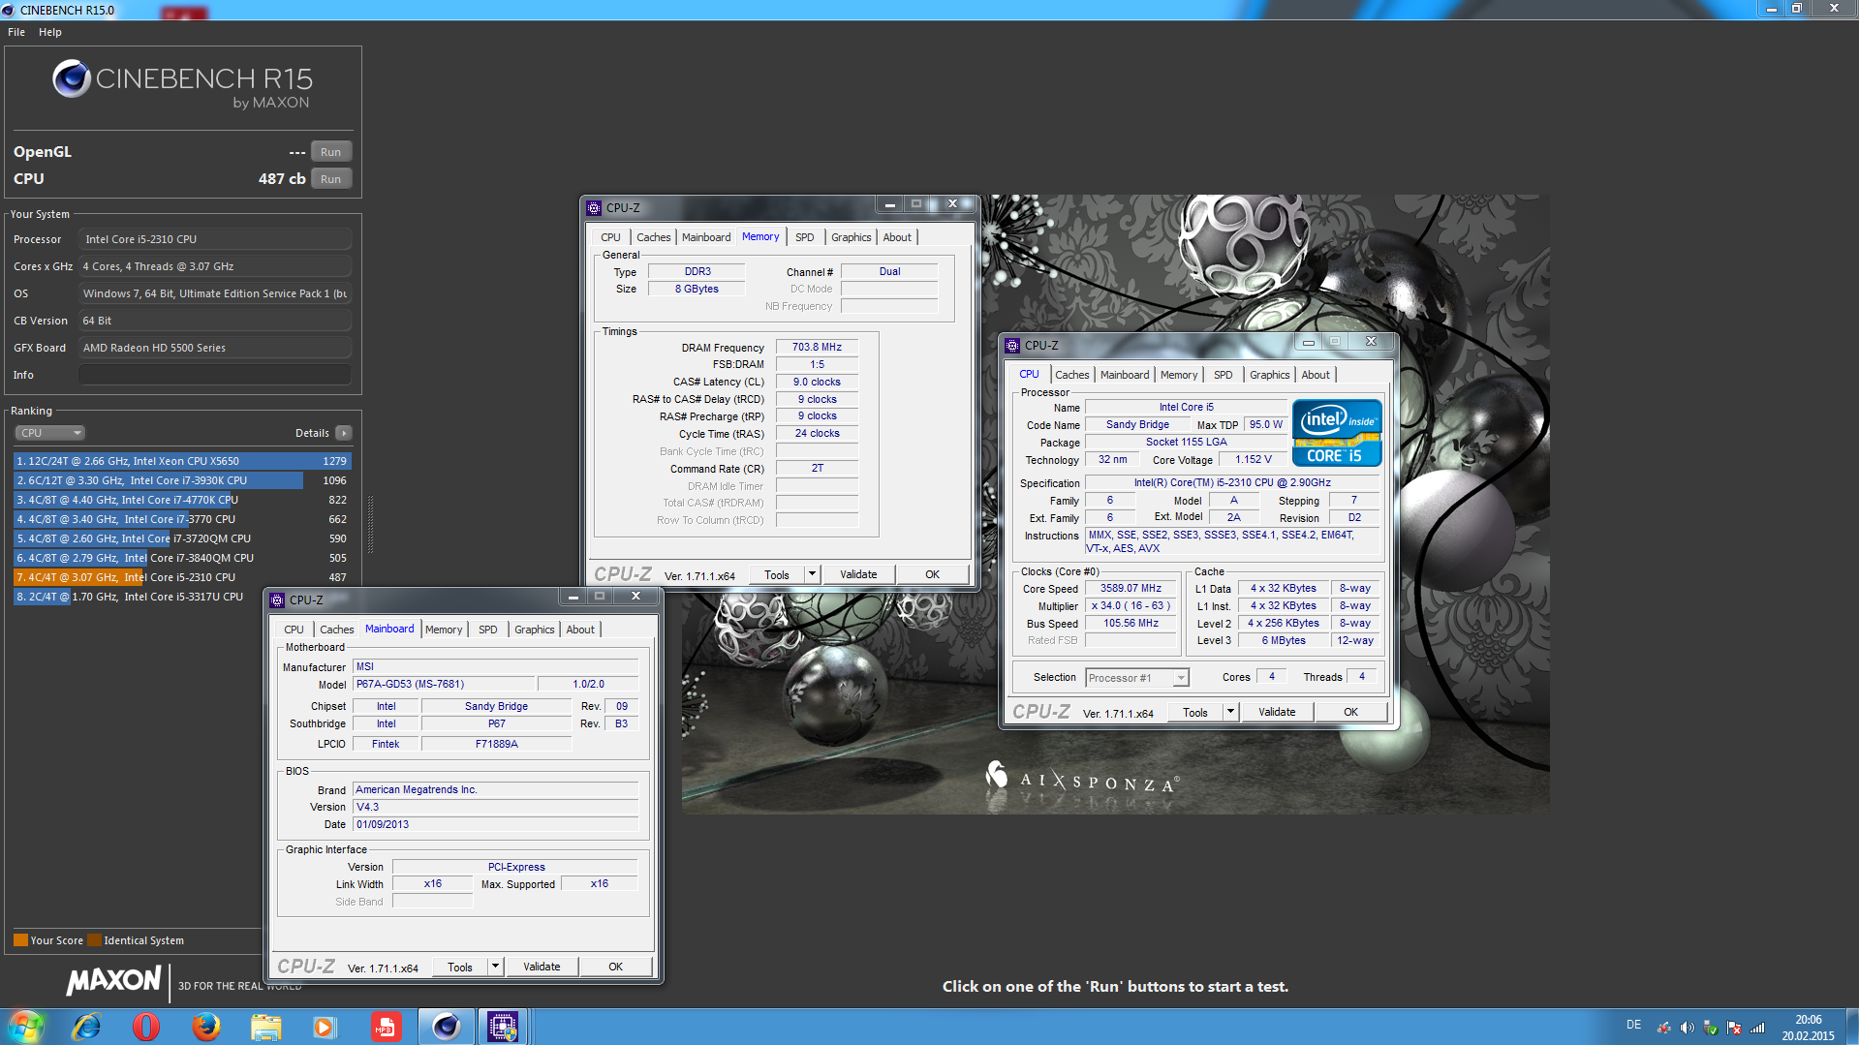Viewport: 1859px width, 1045px height.
Task: Click OK in Memory CPU-Z window
Action: coord(932,574)
